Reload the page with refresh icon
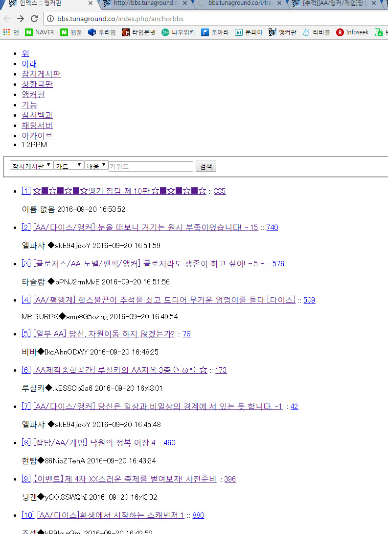Screen dimensions: 388x534 pyautogui.click(x=34, y=19)
